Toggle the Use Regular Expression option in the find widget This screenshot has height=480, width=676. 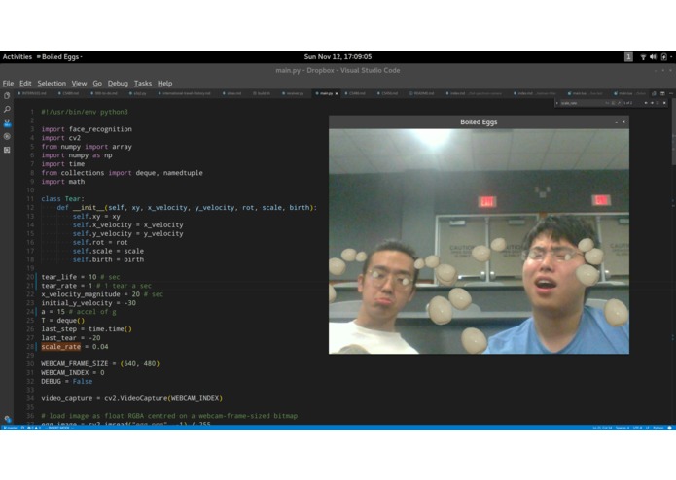pyautogui.click(x=619, y=103)
